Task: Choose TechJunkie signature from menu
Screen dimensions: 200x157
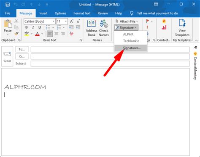Action: [131, 41]
